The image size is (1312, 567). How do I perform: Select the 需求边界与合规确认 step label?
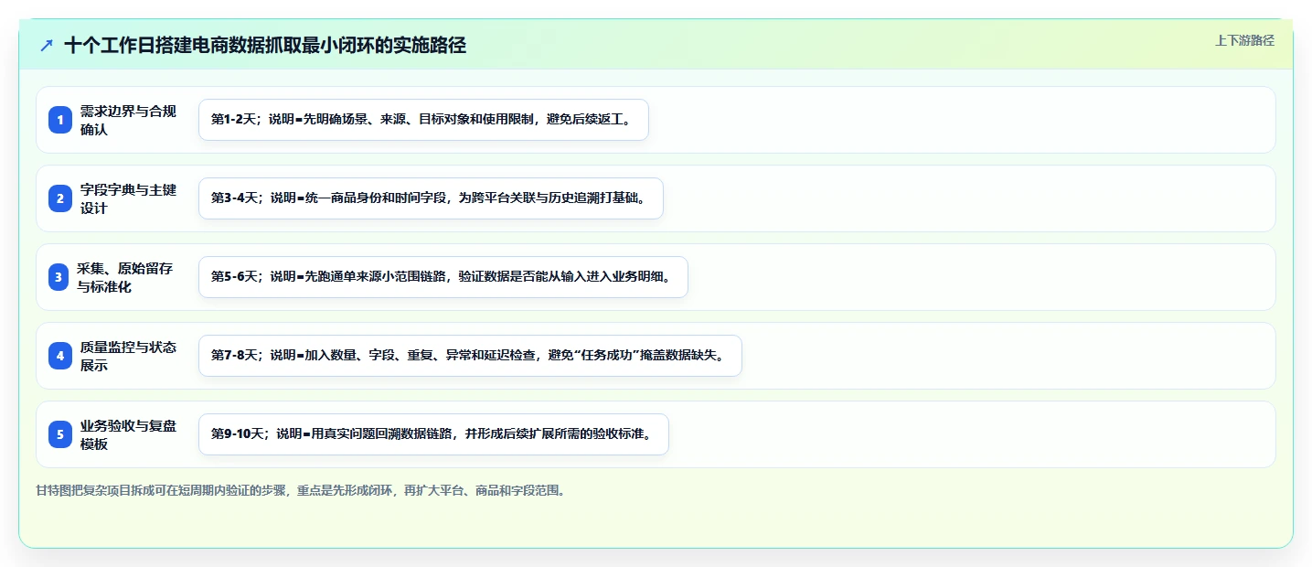click(128, 120)
